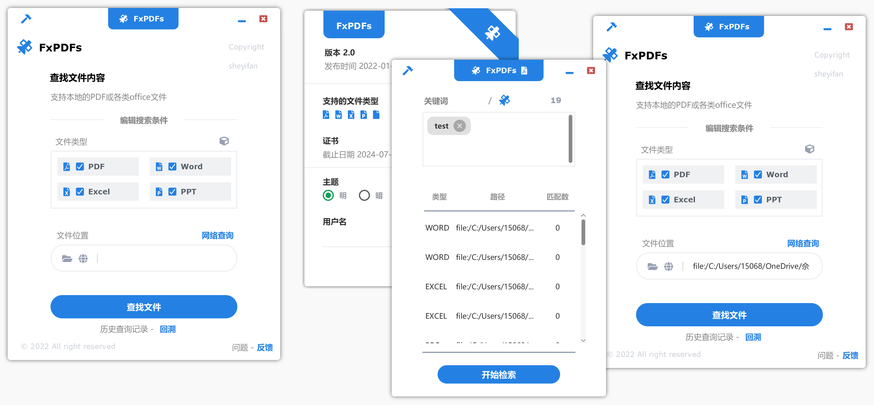874x405 pixels.
Task: Uncheck the PDF checkbox in left window
Action: (x=80, y=167)
